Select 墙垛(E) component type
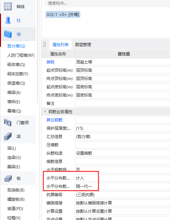The height and width of the screenshot is (220, 170). click(14, 102)
